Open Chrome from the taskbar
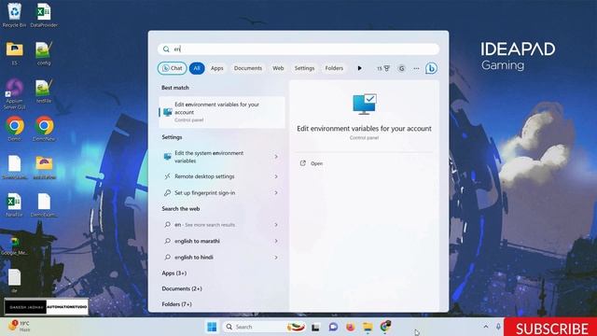The width and height of the screenshot is (597, 336). [385, 327]
